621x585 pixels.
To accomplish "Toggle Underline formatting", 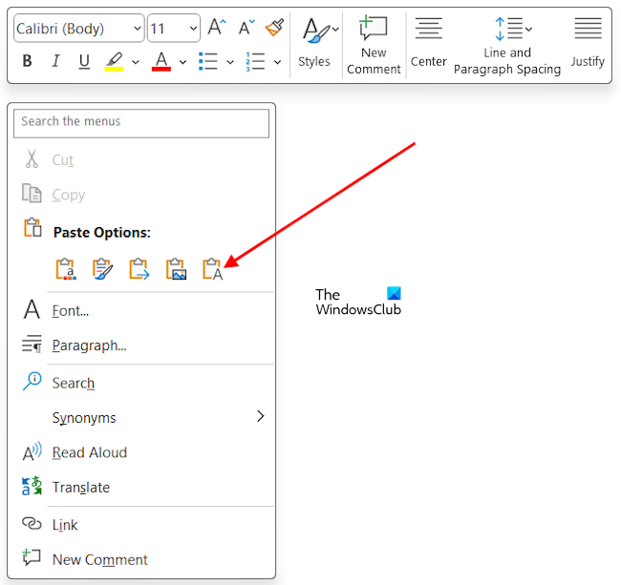I will (84, 62).
